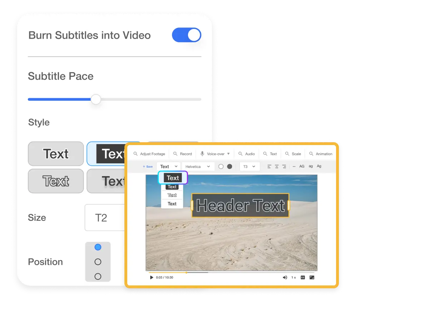Open the Audio tool
The image size is (429, 313).
247,154
